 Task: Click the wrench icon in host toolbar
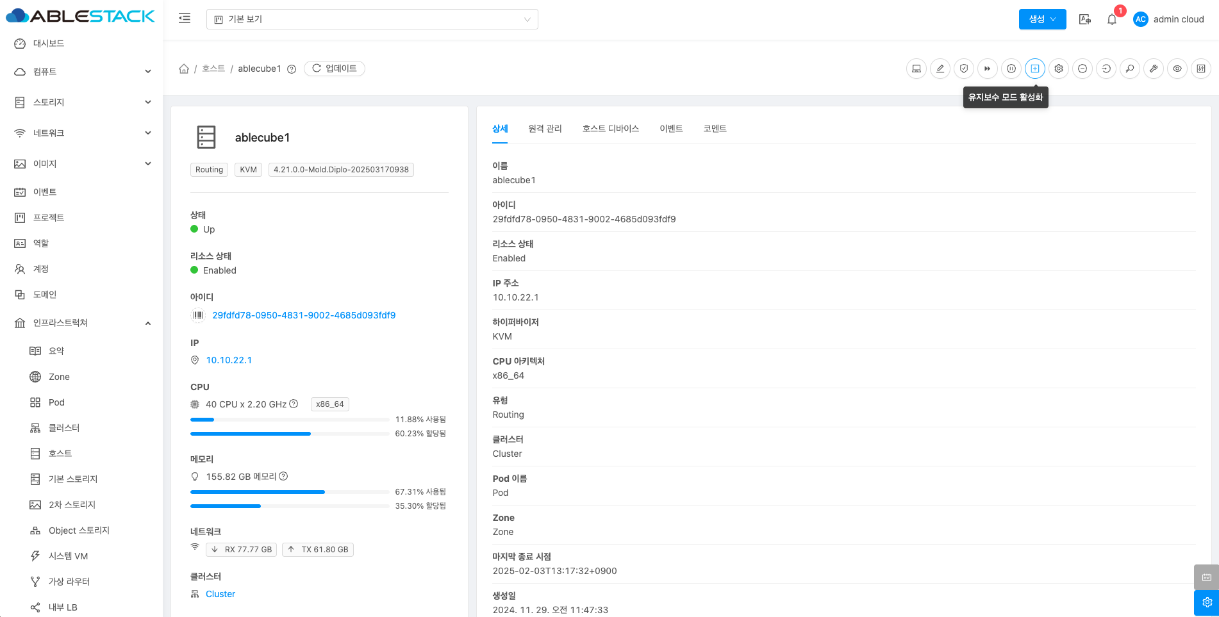tap(1154, 69)
